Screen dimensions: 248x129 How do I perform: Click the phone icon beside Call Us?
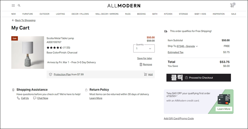pyautogui.click(x=18, y=98)
